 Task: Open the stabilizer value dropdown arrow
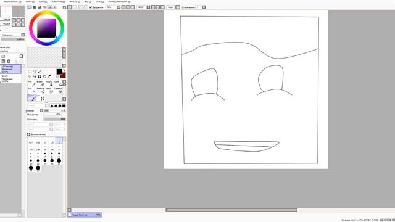pos(204,7)
